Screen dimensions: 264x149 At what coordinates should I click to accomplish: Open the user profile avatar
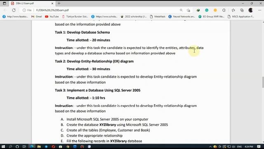point(251,10)
